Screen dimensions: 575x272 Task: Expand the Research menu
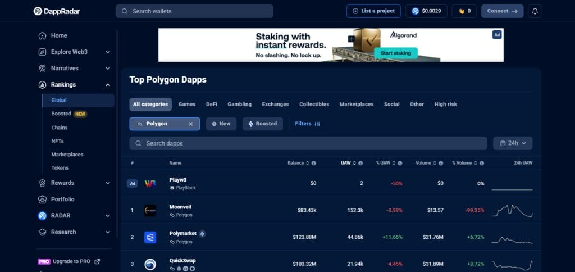pyautogui.click(x=108, y=232)
